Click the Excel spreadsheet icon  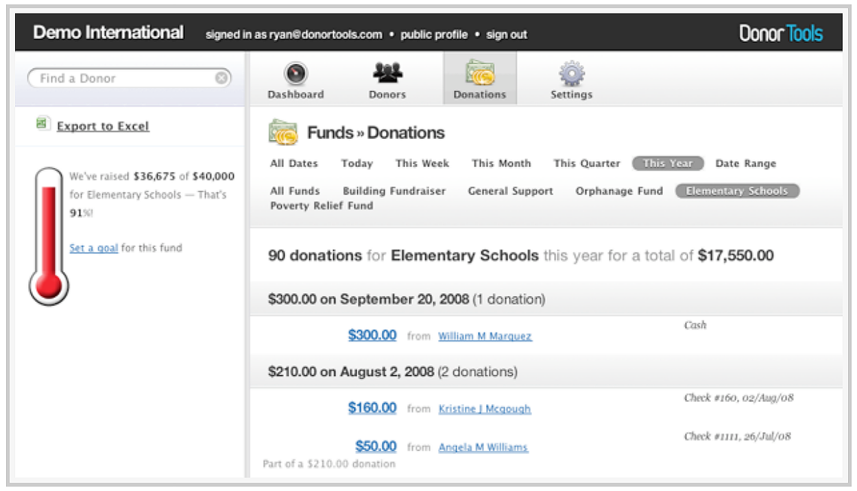click(x=43, y=124)
